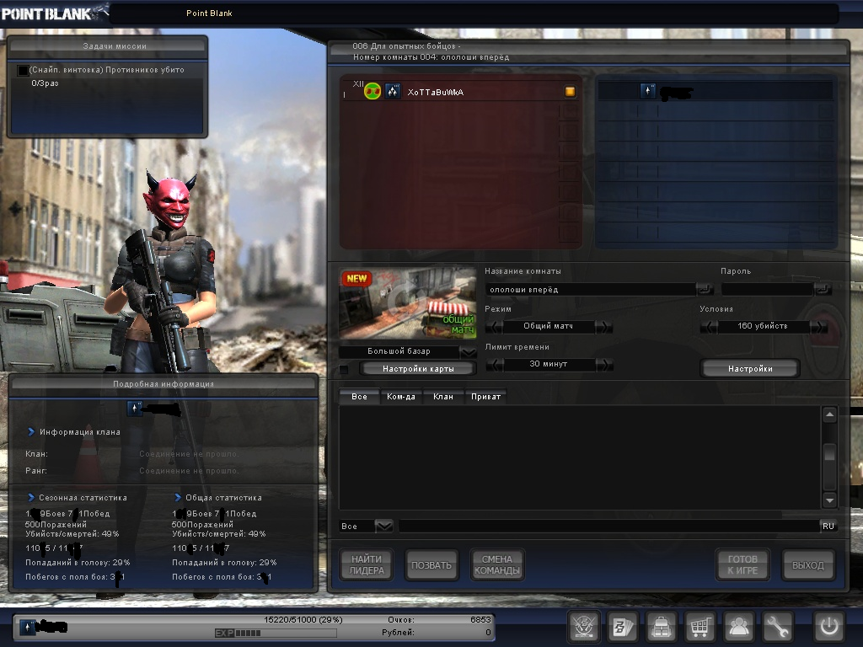The height and width of the screenshot is (647, 863).
Task: Open room Настройки button
Action: coord(750,369)
